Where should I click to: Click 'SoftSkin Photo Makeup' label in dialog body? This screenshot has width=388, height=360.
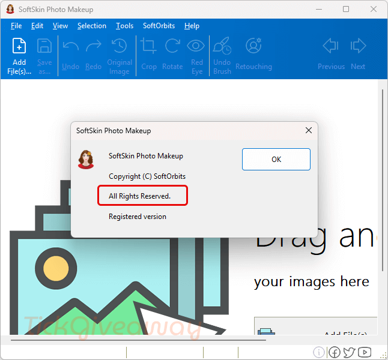coord(146,156)
